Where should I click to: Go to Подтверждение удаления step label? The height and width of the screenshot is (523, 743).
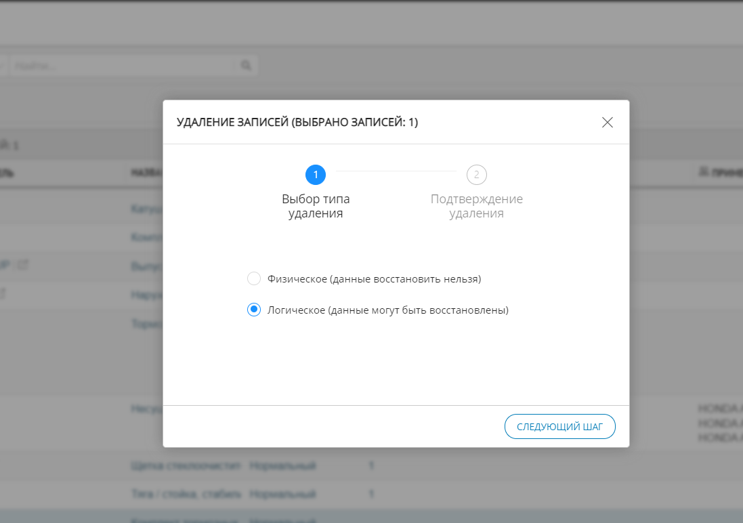[x=477, y=206]
